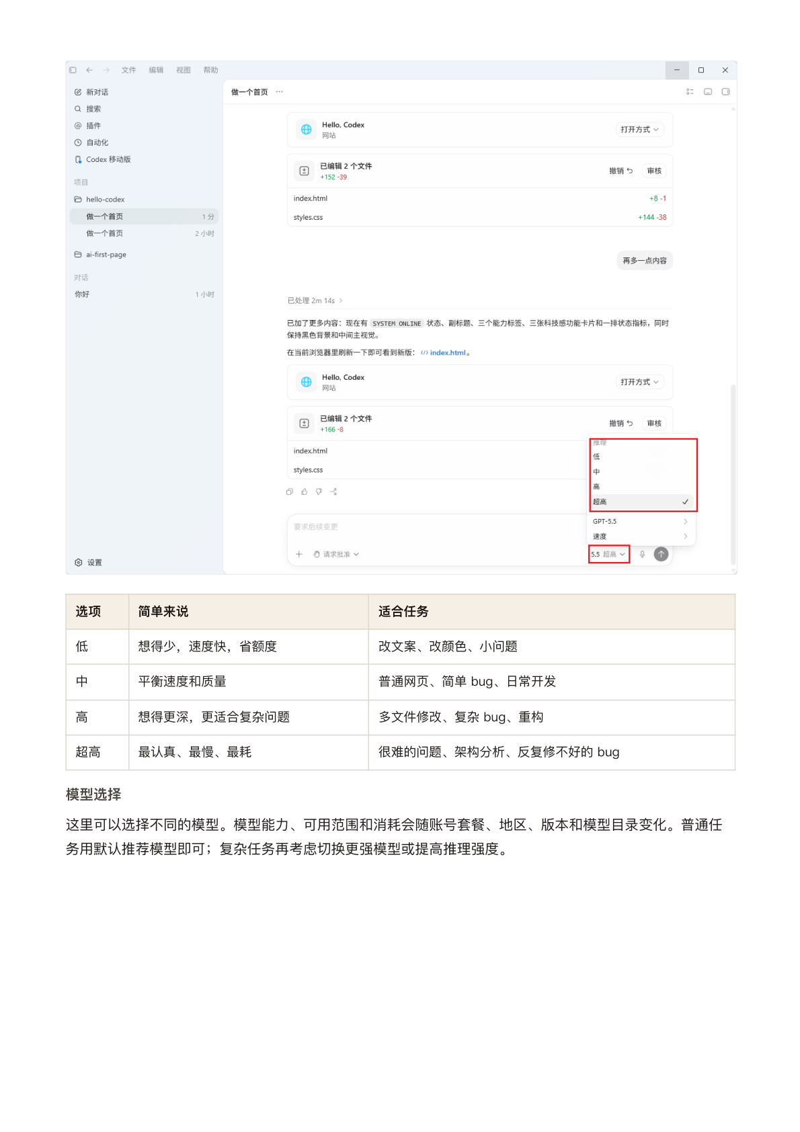
Task: Click the globe icon of the lower Hello, Codex card
Action: pos(307,382)
